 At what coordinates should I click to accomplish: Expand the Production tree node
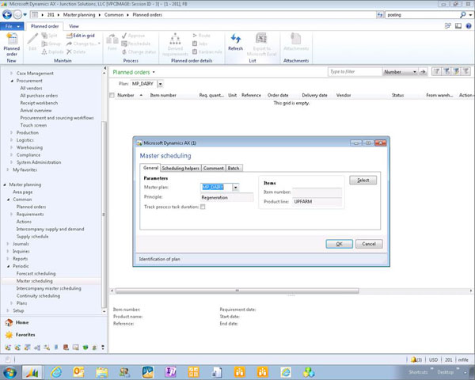[12, 133]
